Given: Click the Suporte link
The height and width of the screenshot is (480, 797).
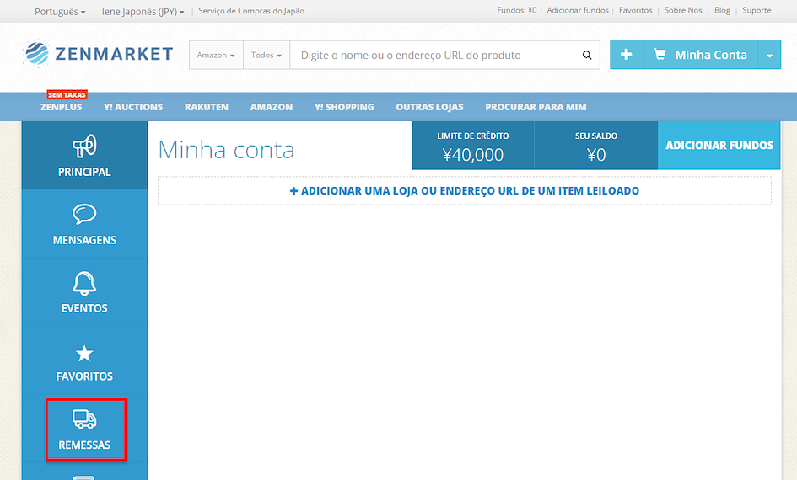Looking at the screenshot, I should pyautogui.click(x=757, y=10).
